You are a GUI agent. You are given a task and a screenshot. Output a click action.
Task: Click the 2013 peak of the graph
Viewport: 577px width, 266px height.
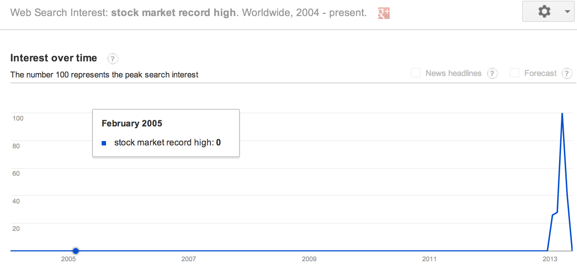[x=562, y=114]
